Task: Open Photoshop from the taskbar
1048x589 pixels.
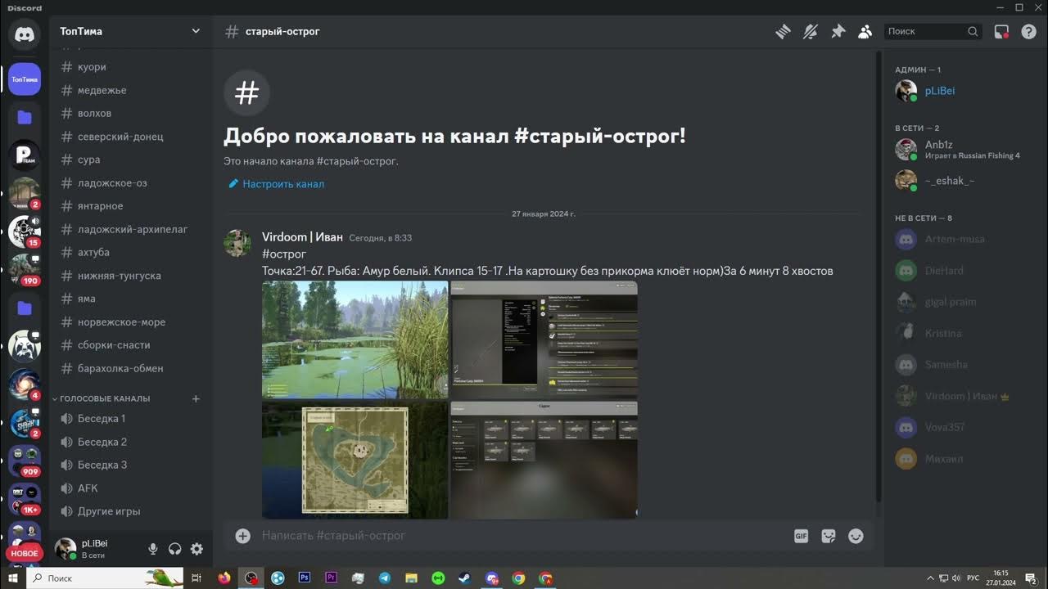Action: (305, 578)
